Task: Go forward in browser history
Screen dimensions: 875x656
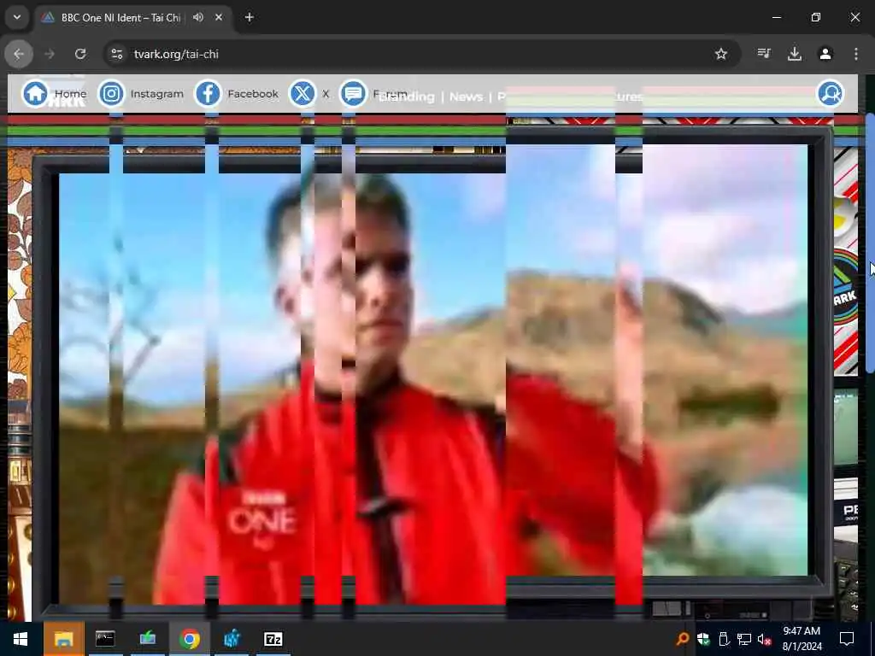Action: click(50, 54)
